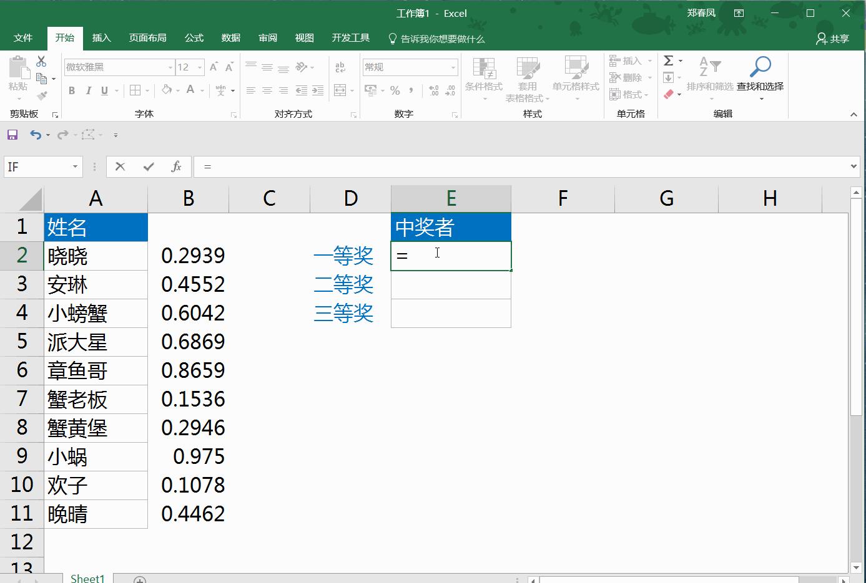Toggle bold formatting
The width and height of the screenshot is (866, 583).
click(x=71, y=90)
